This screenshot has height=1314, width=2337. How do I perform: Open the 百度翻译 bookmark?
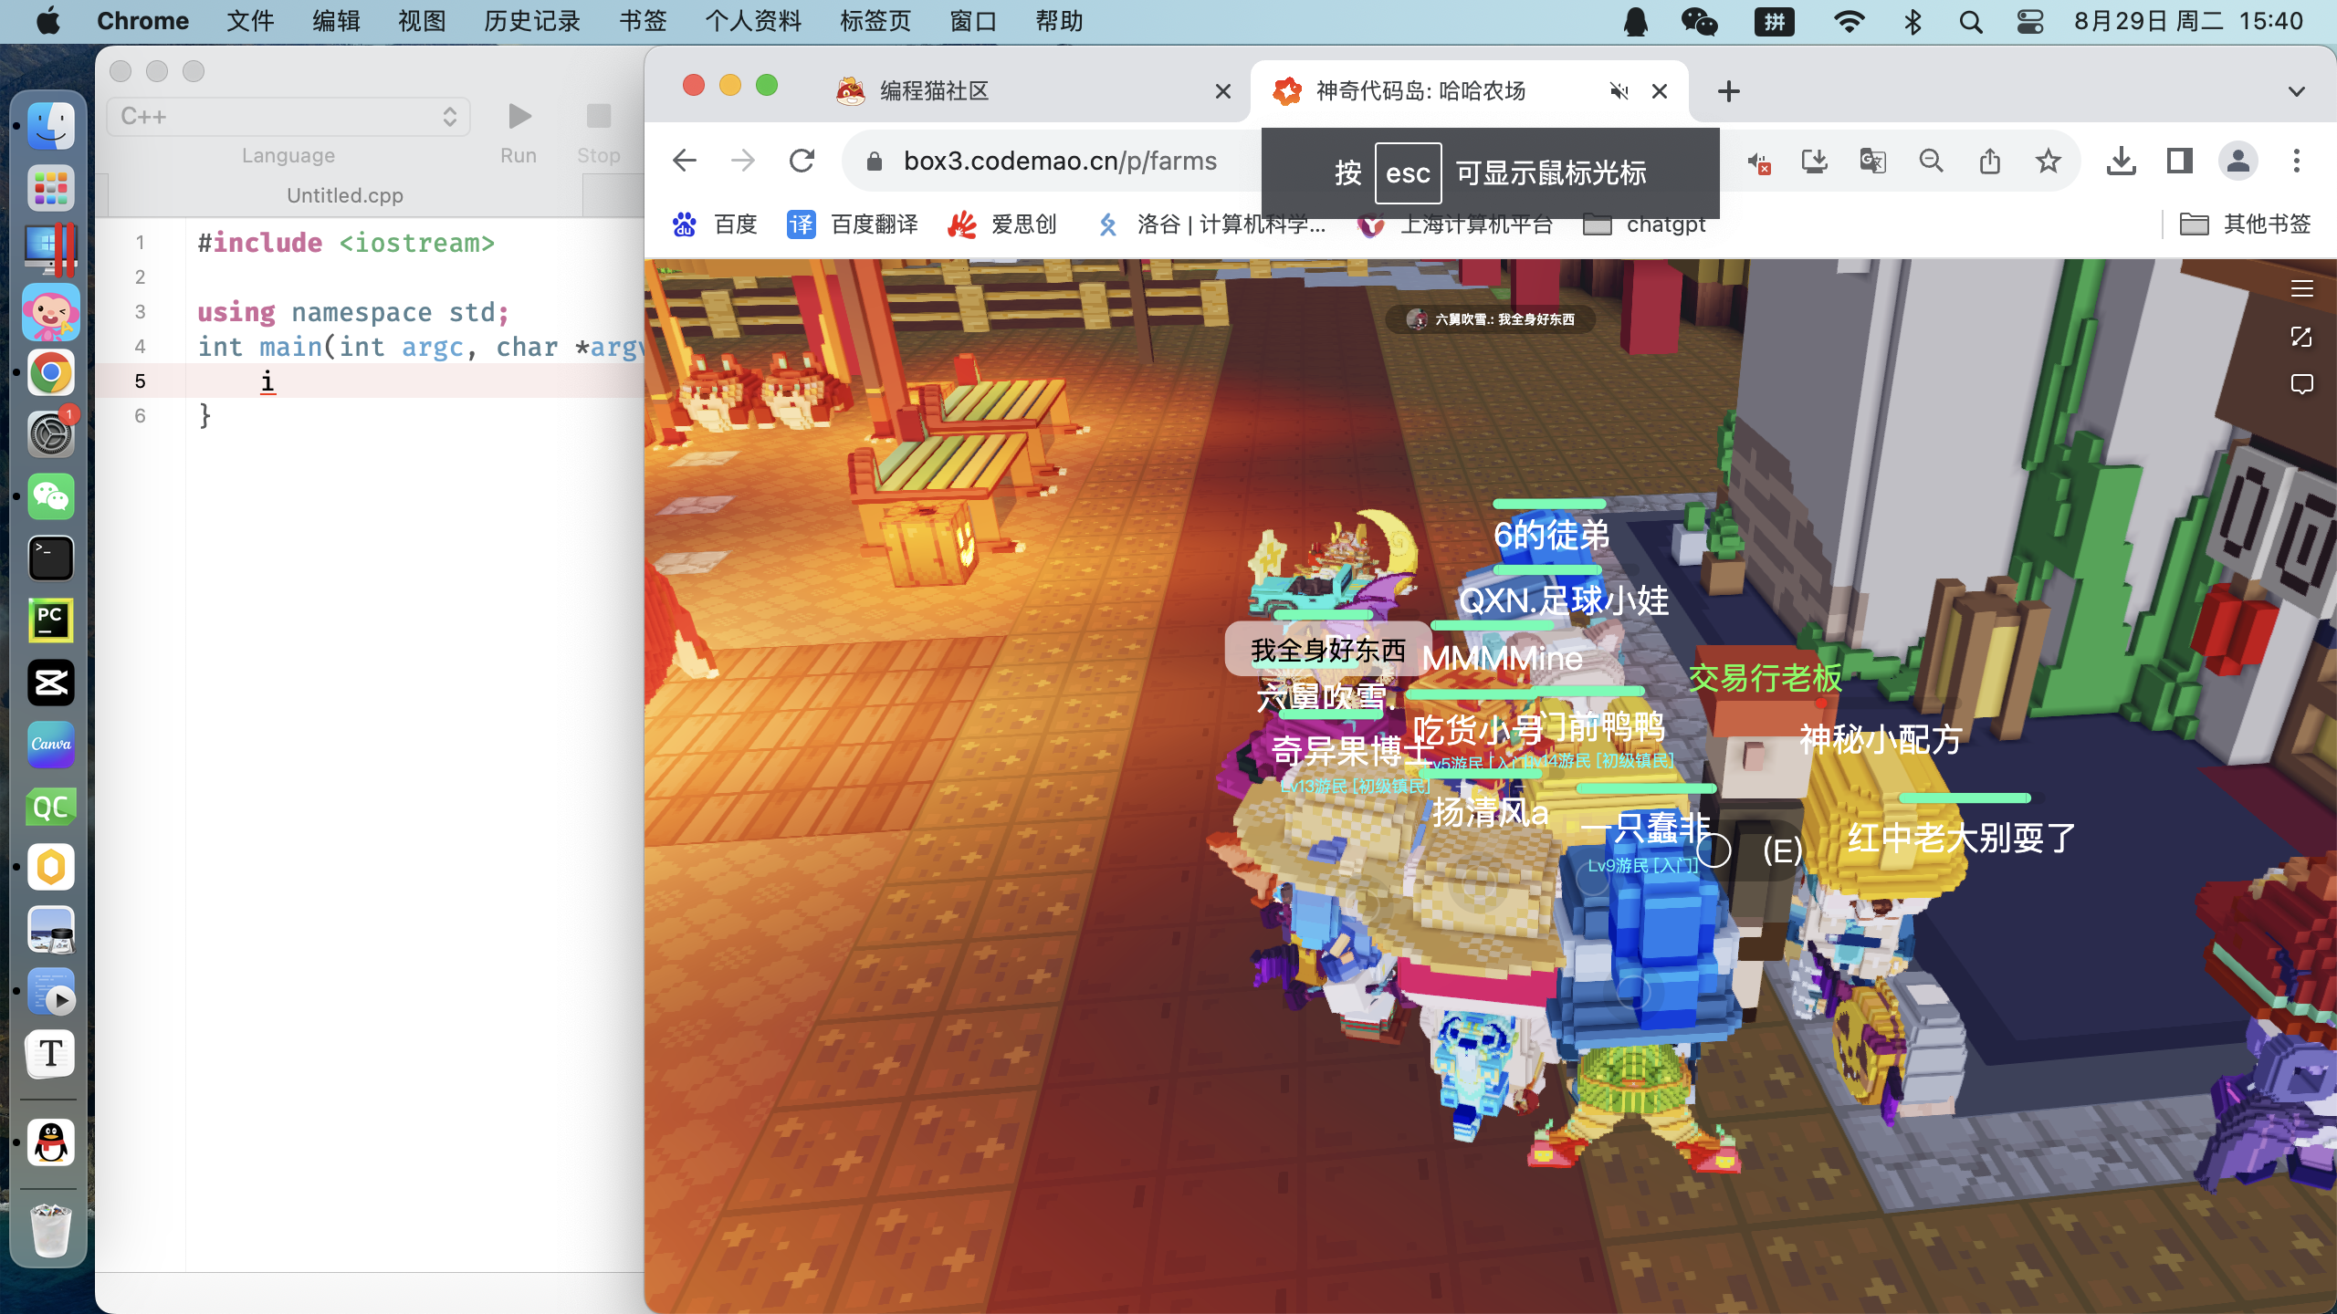click(x=853, y=224)
